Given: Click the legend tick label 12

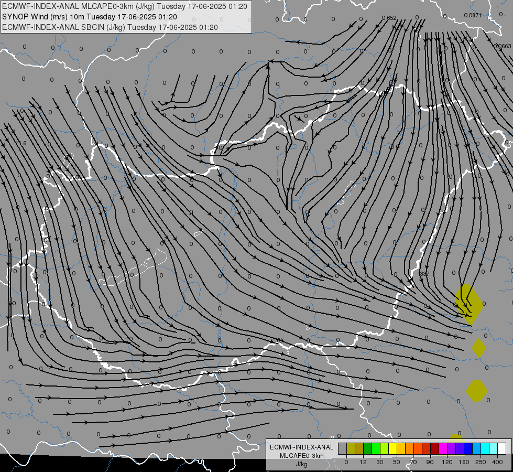Looking at the screenshot, I should 363,462.
